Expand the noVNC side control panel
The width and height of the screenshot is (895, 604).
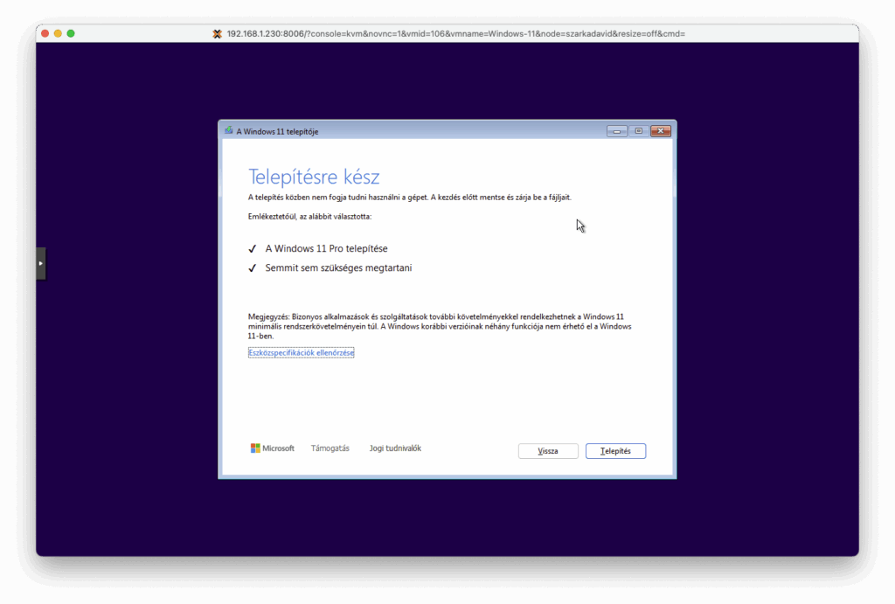click(x=40, y=263)
